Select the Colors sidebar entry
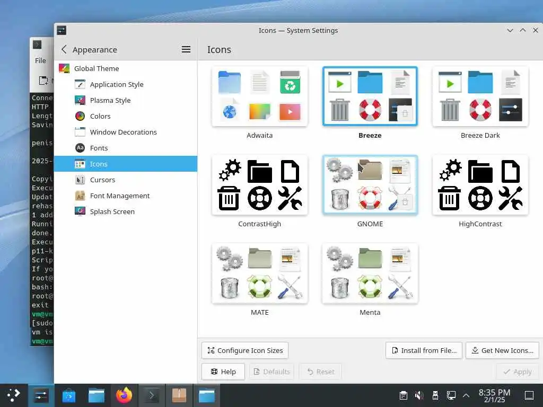The width and height of the screenshot is (543, 407). pos(126,116)
